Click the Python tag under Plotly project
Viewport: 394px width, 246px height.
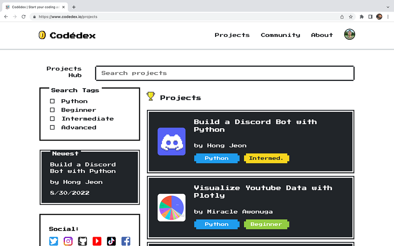[x=217, y=224]
